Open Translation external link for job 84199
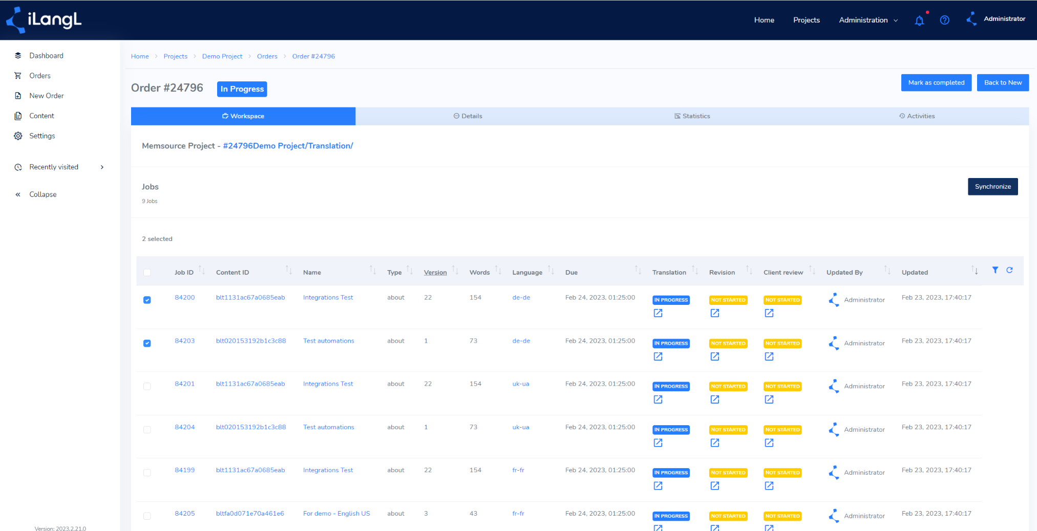Screen dimensions: 1037x531 (658, 486)
